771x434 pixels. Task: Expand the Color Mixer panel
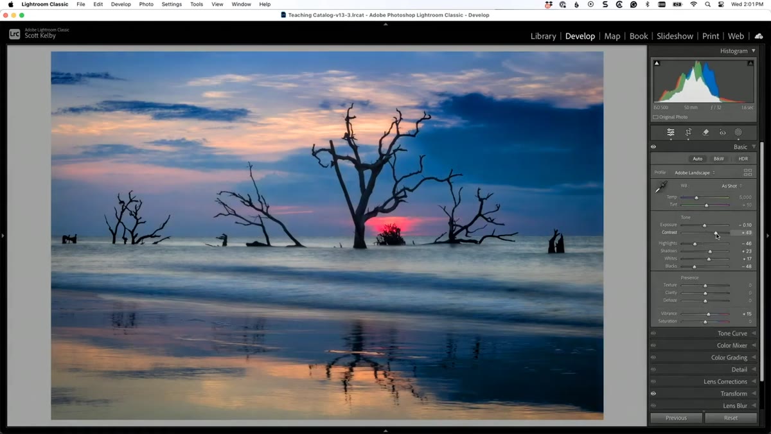click(754, 345)
